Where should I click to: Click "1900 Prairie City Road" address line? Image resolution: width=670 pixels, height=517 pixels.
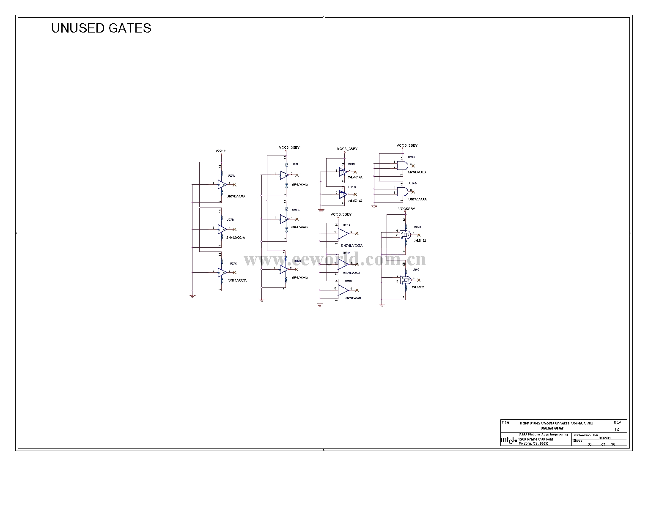click(535, 439)
